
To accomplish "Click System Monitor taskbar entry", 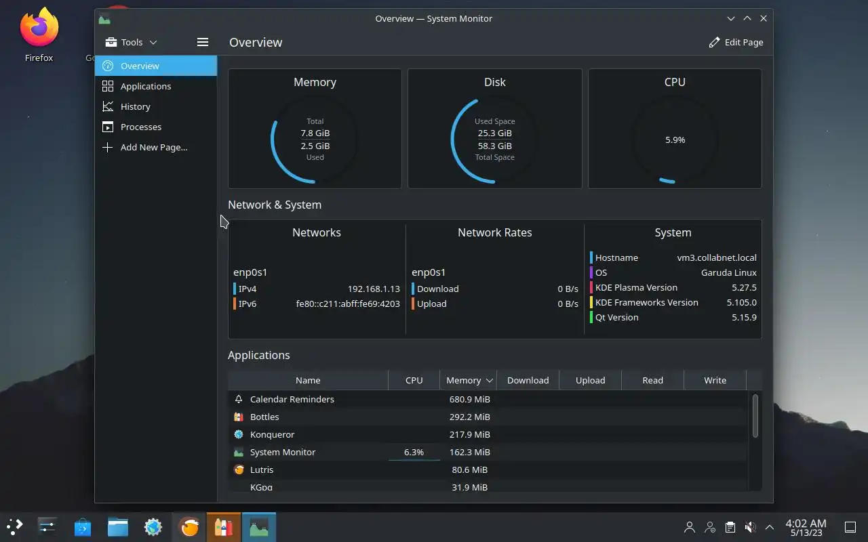I will click(x=259, y=526).
